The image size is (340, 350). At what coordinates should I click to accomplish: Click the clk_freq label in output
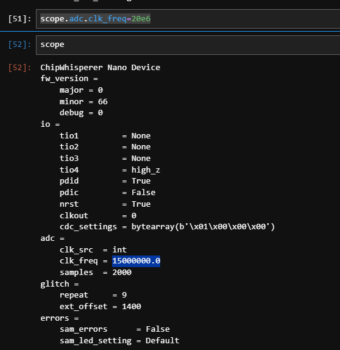(79, 261)
